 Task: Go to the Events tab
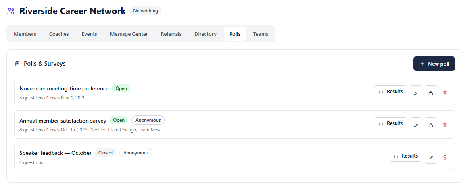click(89, 34)
